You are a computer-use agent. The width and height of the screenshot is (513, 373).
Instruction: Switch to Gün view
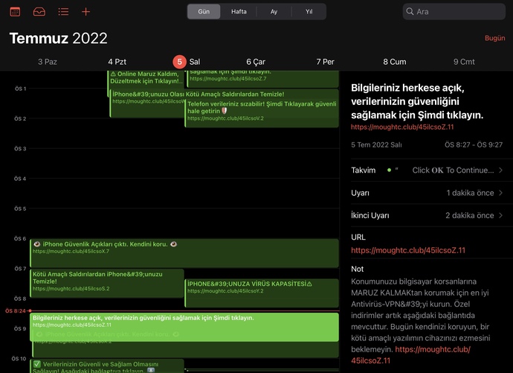(x=204, y=11)
